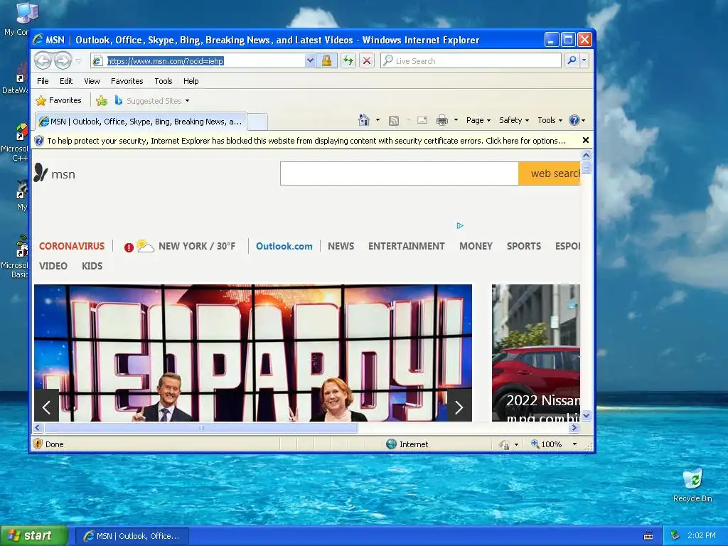Open the KIDS section link
728x546 pixels.
(x=92, y=266)
